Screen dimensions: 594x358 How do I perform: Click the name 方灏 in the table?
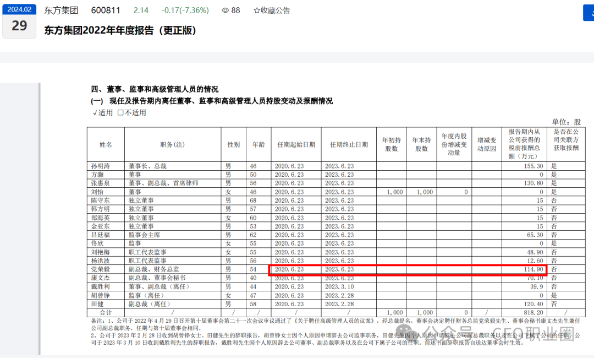(97, 175)
